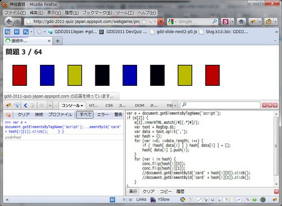Toggle the エラー console filter
This screenshot has height=206, width=282.
coord(103,115)
